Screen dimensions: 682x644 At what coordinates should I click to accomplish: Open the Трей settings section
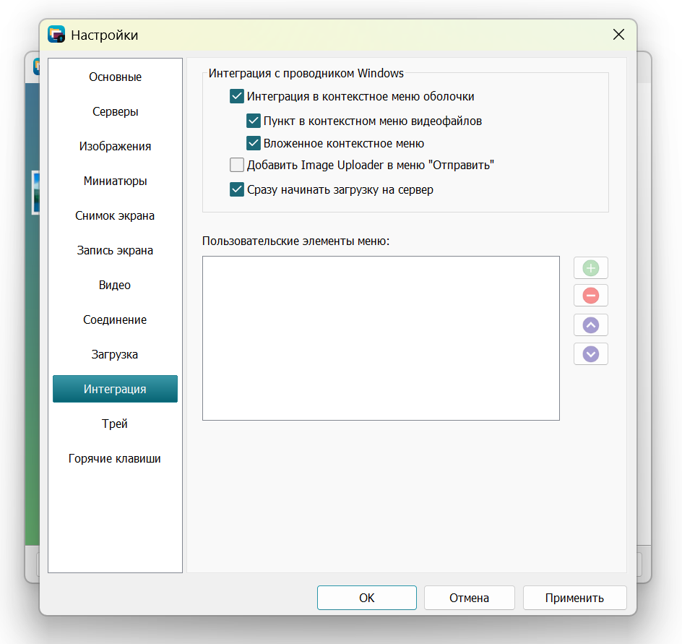click(x=116, y=424)
